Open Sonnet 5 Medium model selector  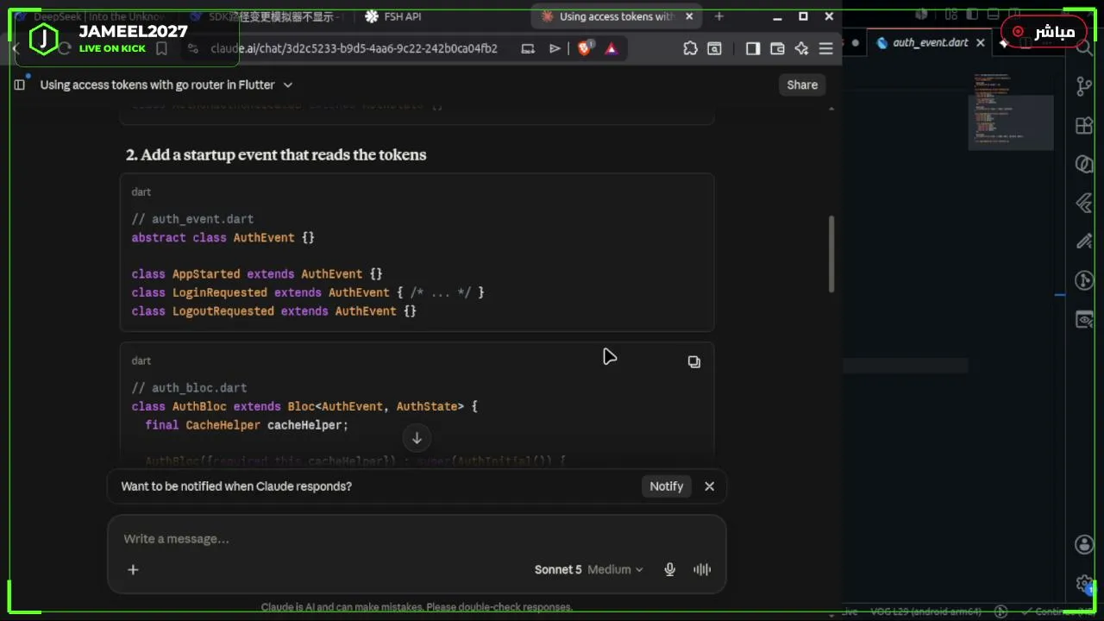[x=588, y=569]
